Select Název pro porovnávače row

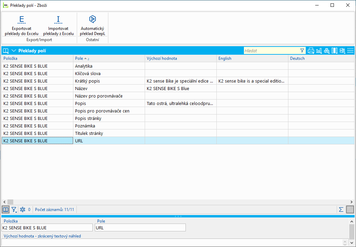click(178, 96)
